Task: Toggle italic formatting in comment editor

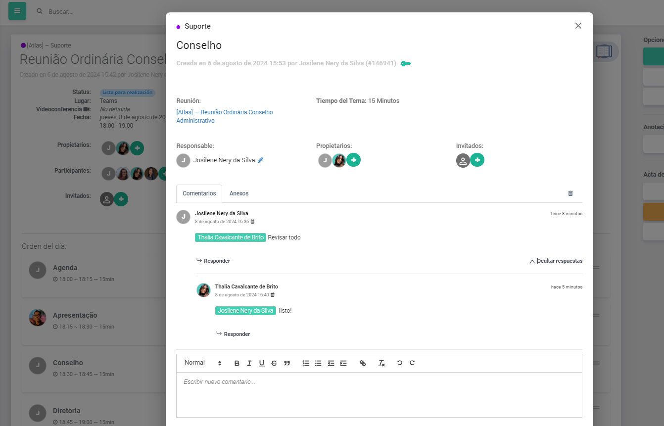Action: pos(249,363)
